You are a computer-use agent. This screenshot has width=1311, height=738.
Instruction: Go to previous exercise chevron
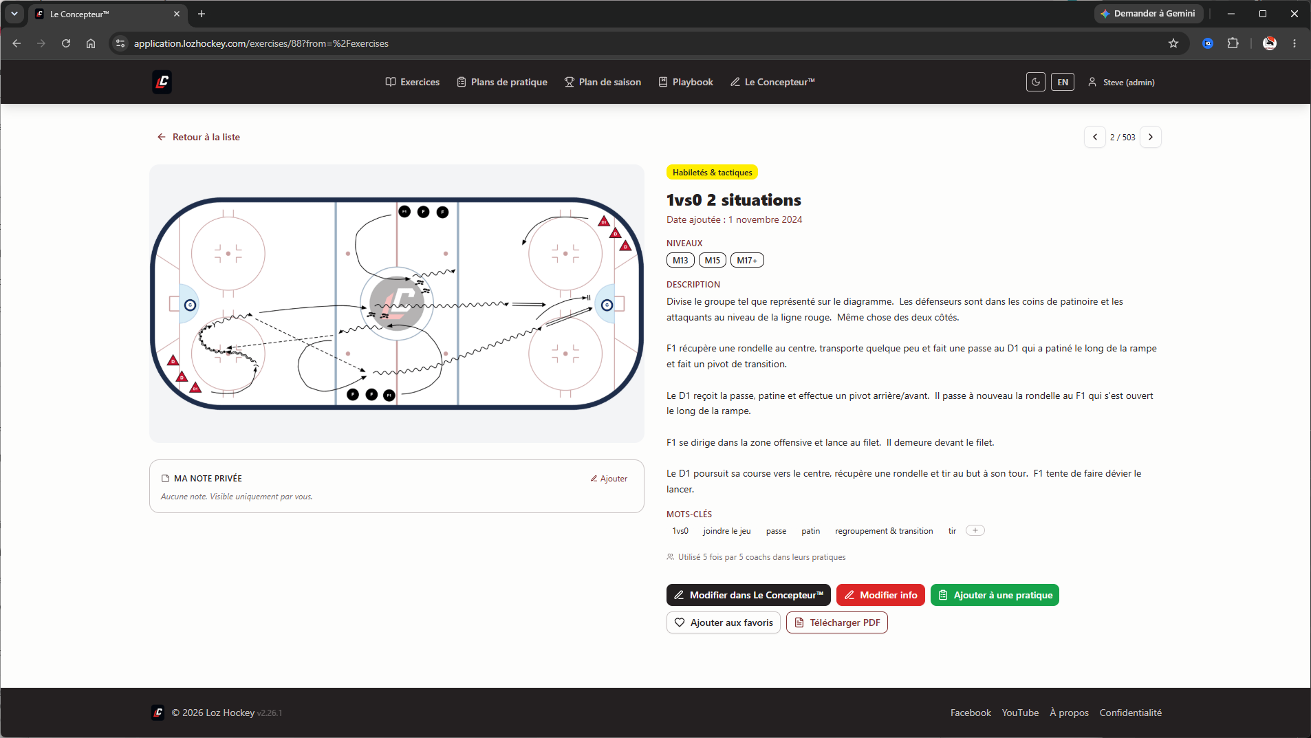[1095, 137]
